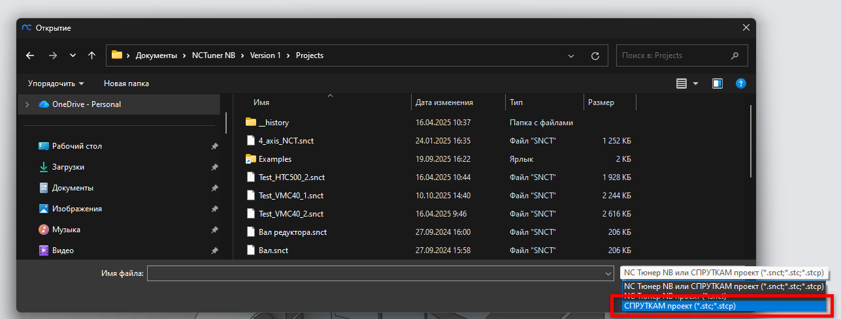Expand the address bar history dropdown
This screenshot has height=319, width=841.
(x=571, y=56)
